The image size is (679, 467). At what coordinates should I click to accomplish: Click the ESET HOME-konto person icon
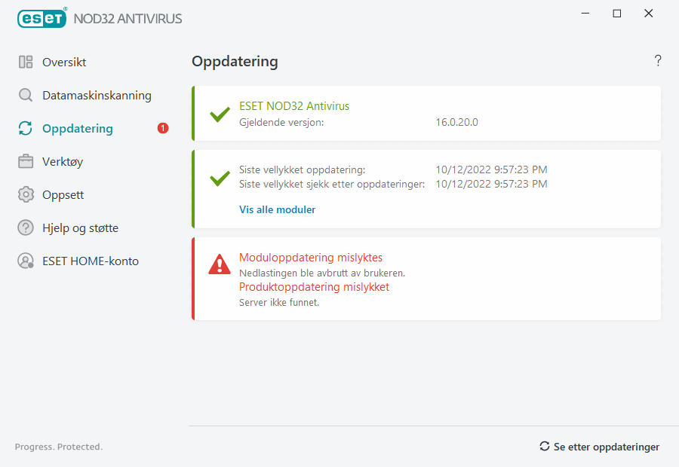tap(25, 261)
